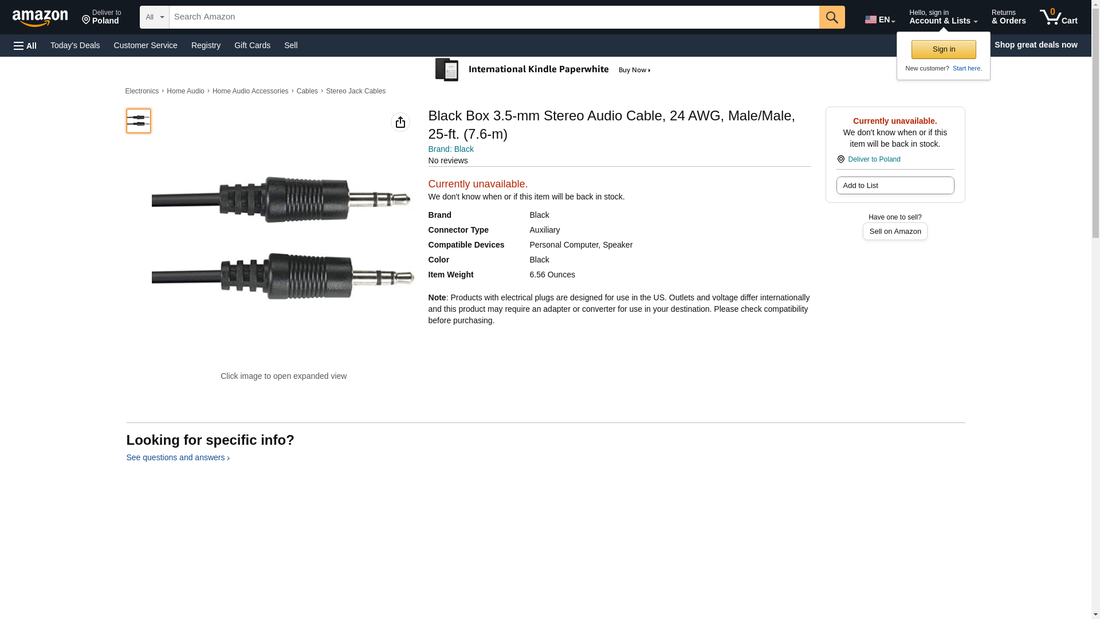
Task: Open the shopping cart icon
Action: (1059, 17)
